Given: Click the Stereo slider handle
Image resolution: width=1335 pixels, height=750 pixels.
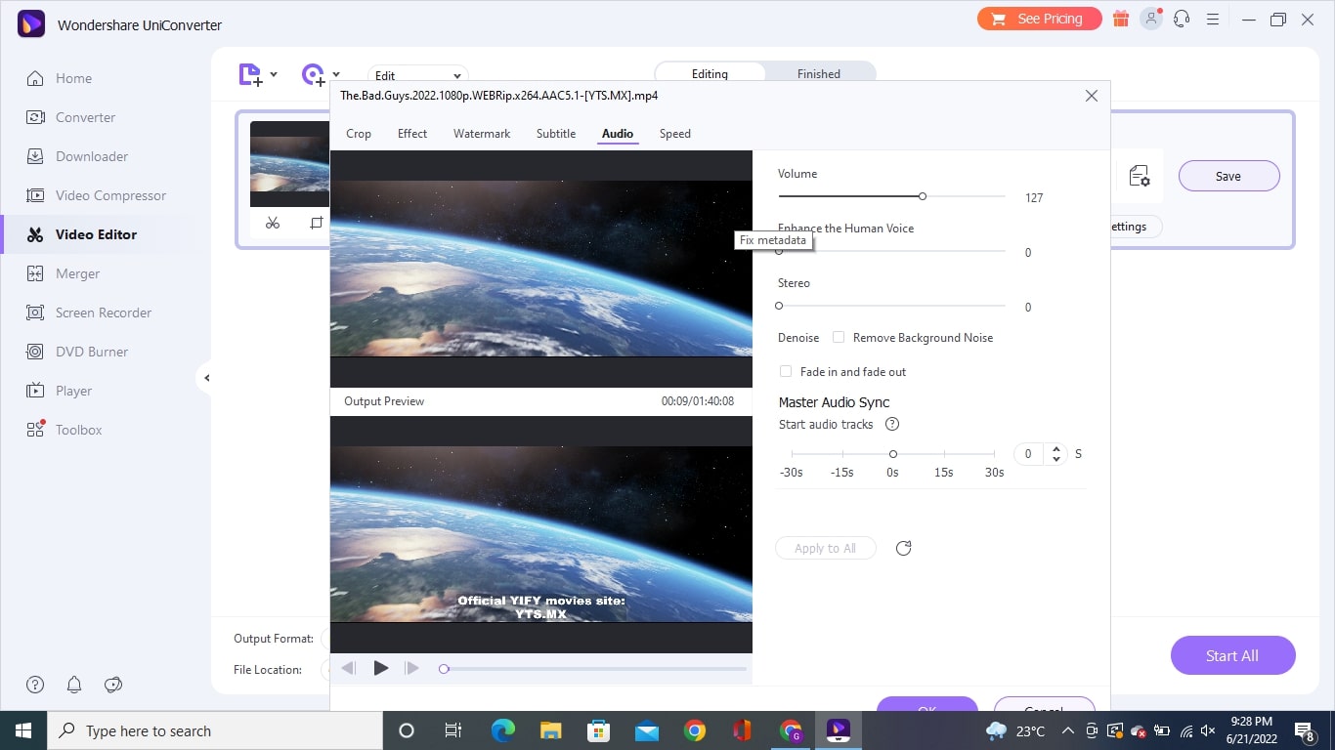Looking at the screenshot, I should pyautogui.click(x=779, y=306).
